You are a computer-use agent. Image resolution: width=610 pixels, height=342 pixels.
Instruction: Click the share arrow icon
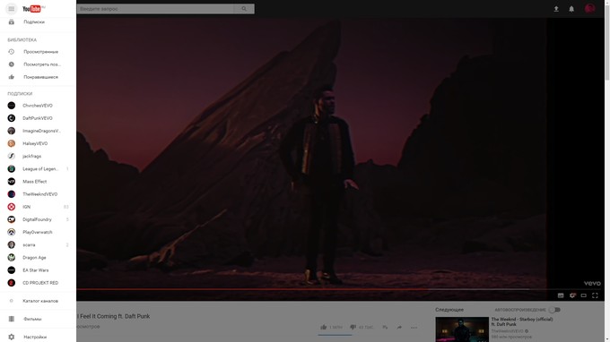pos(399,328)
